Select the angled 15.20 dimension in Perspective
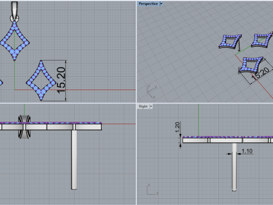 pyautogui.click(x=260, y=73)
